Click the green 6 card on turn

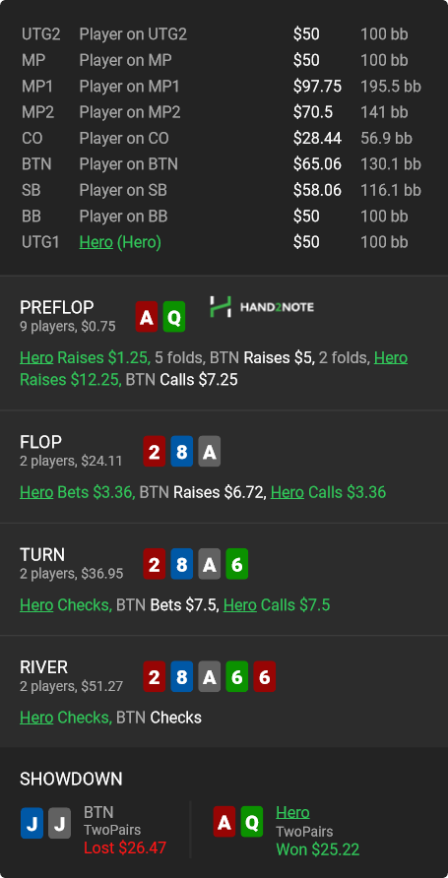(x=237, y=564)
